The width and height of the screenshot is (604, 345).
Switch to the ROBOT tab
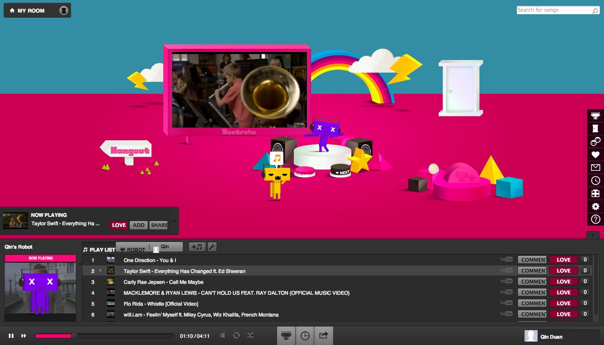(x=133, y=249)
